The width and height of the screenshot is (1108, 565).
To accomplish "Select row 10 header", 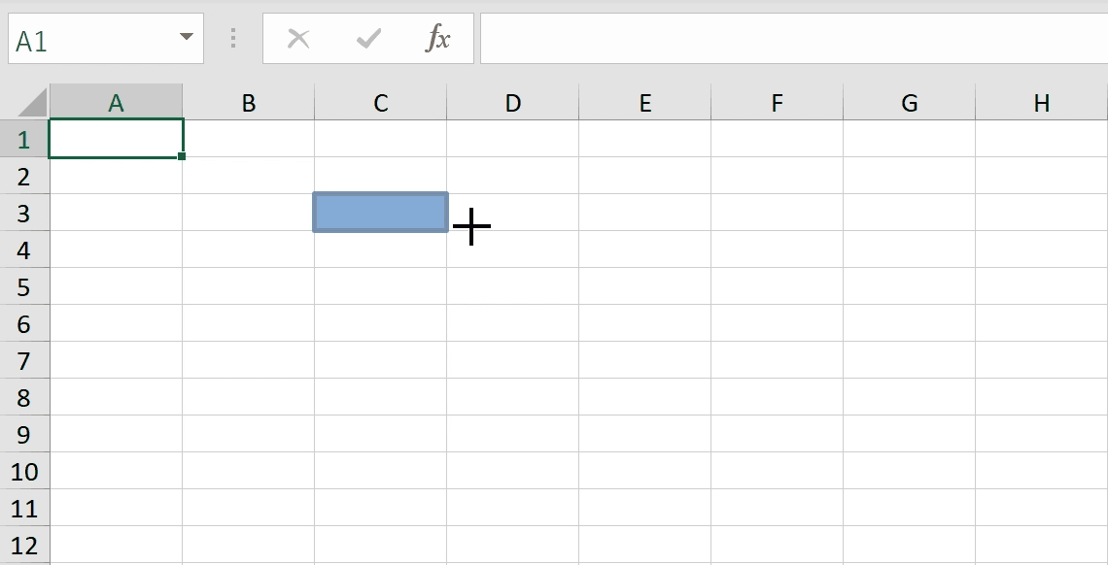I will pos(23,472).
